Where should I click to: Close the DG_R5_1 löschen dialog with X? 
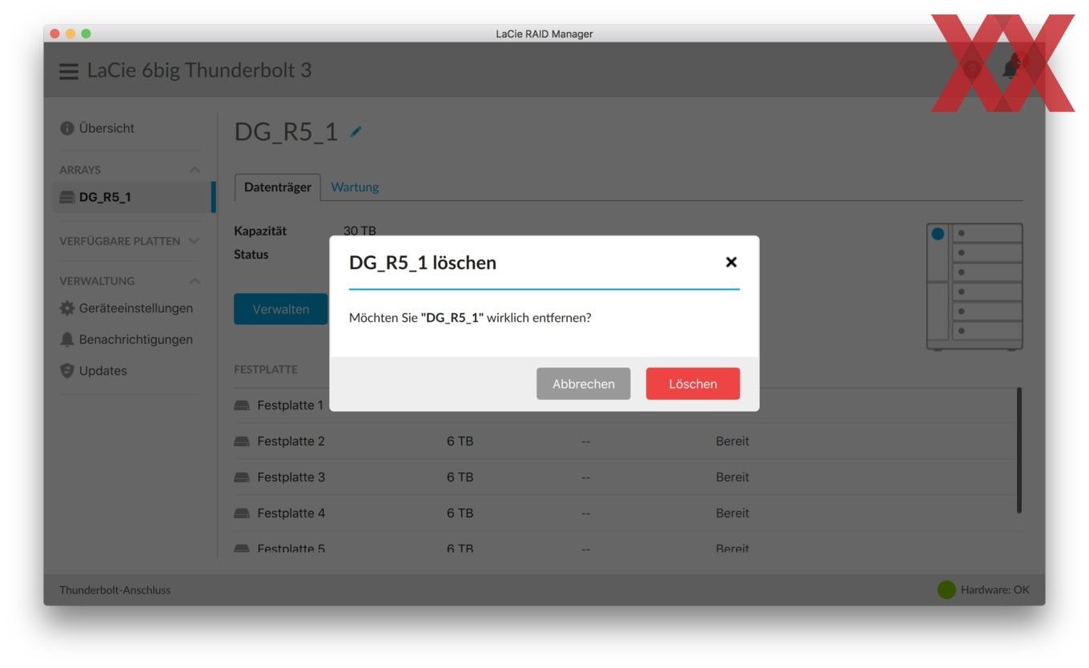(x=730, y=262)
